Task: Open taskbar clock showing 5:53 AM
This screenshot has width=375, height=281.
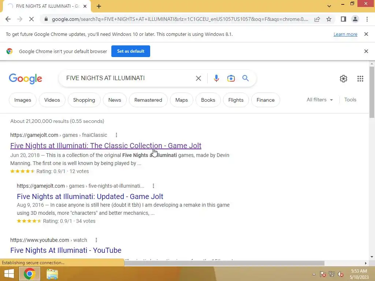Action: 359,274
